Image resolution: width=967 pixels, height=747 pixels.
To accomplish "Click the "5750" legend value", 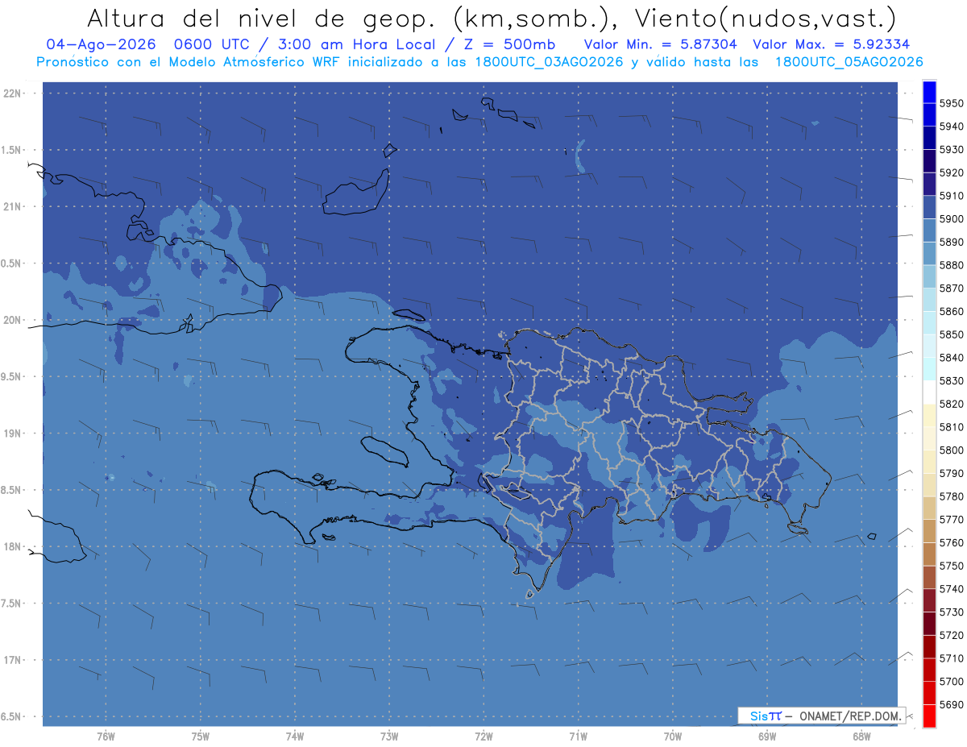I will pos(951,566).
